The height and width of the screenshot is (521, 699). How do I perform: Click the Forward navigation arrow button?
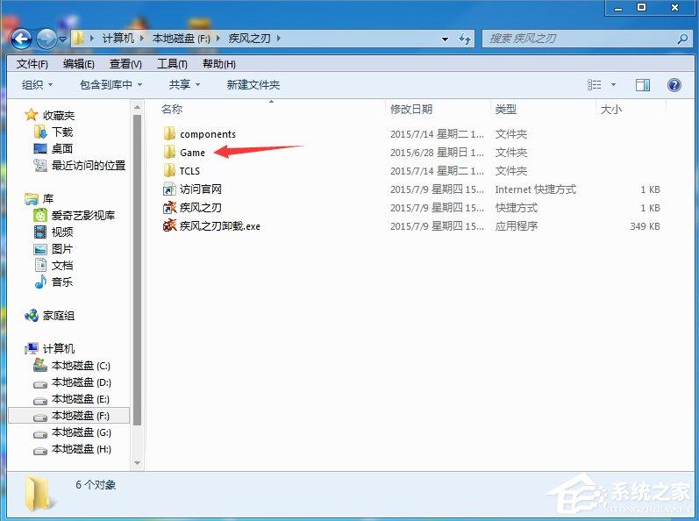(x=46, y=39)
